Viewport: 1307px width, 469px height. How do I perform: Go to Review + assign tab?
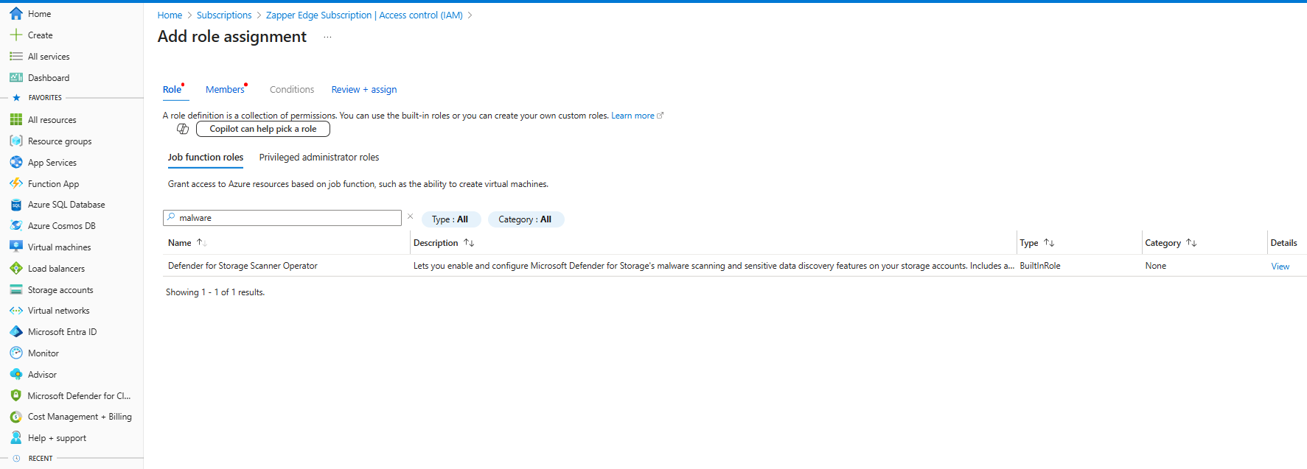point(364,90)
